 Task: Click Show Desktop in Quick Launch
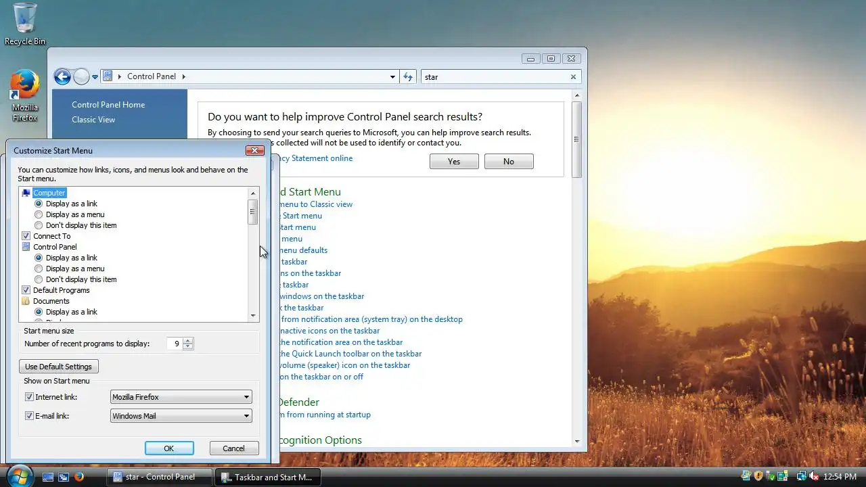coord(48,477)
